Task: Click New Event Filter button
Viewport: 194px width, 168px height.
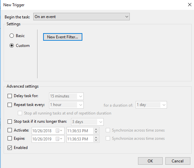Action: coord(63,37)
